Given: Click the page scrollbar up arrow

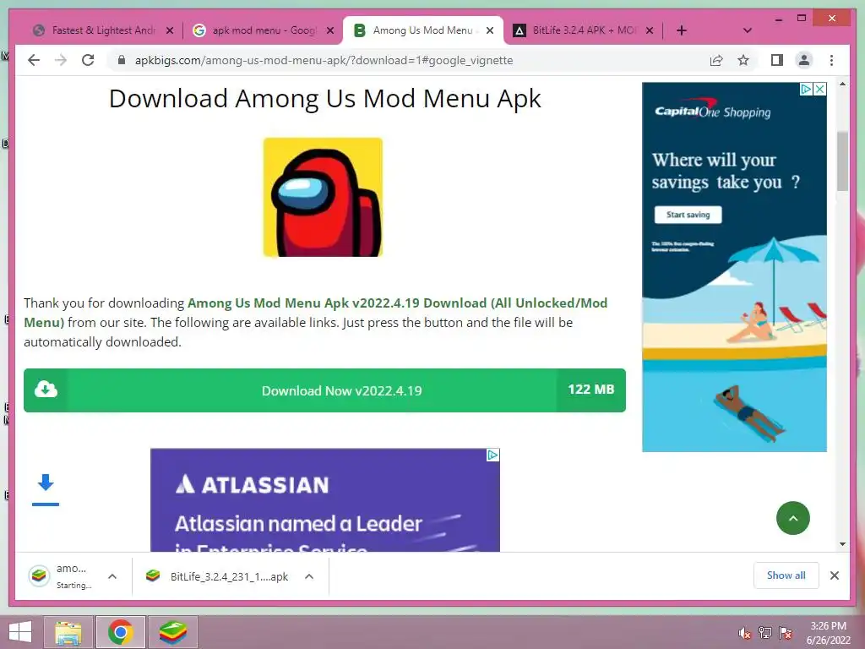Looking at the screenshot, I should [842, 85].
